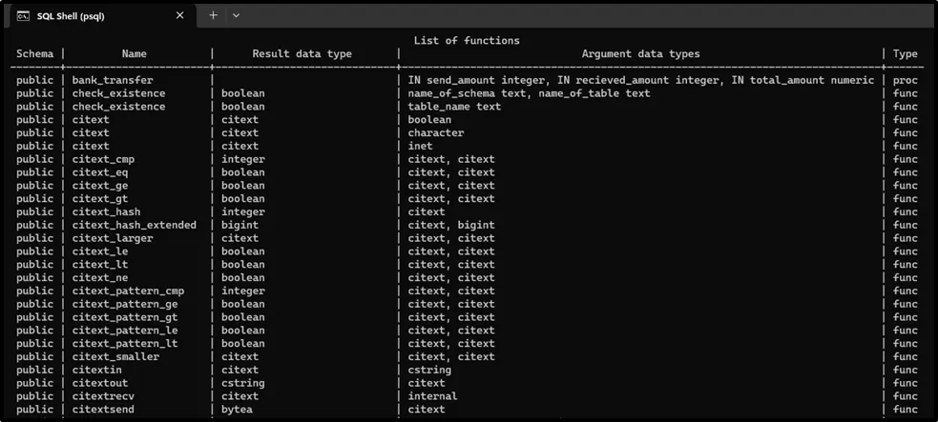
Task: Click the SQL Shell terminal icon in tab
Action: [x=21, y=15]
